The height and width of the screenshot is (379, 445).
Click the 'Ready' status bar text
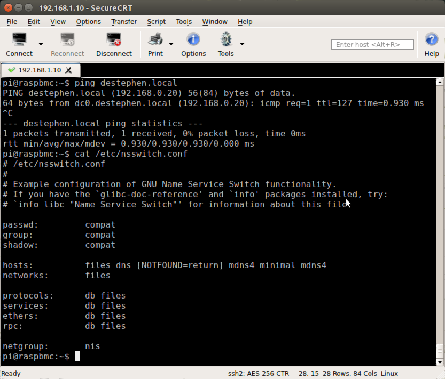[x=11, y=373]
